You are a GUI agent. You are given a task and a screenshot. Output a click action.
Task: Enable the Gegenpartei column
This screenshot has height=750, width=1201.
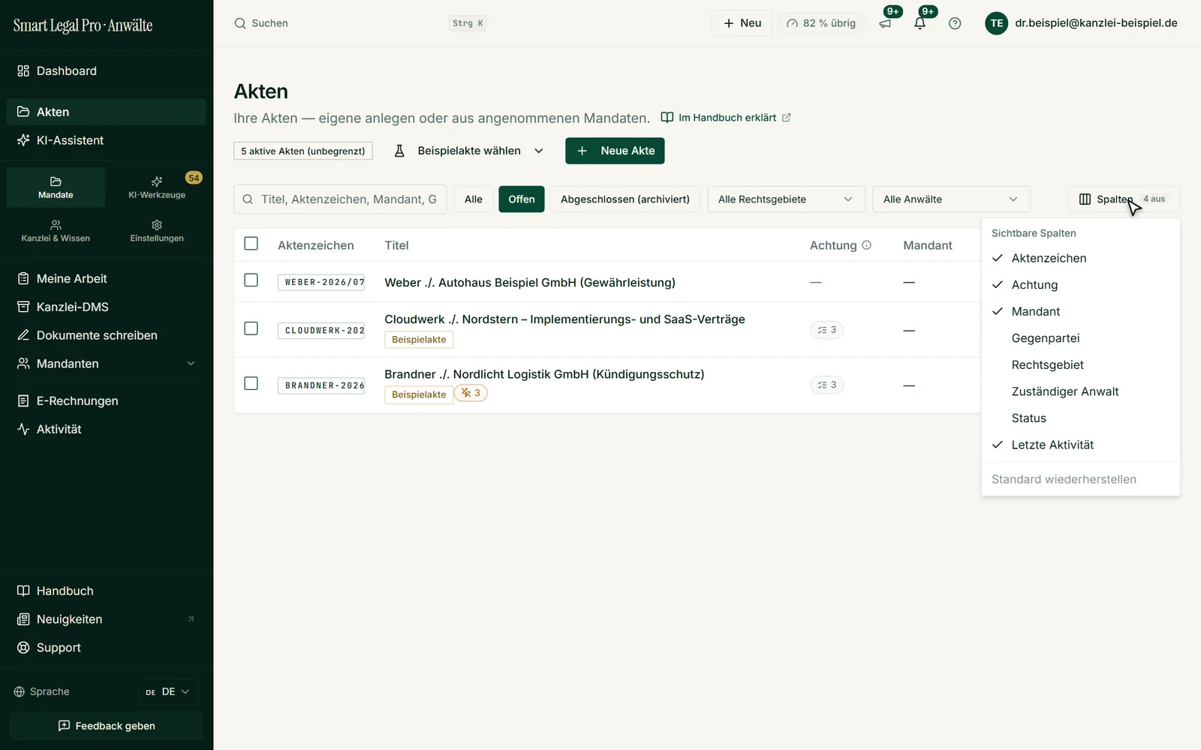pyautogui.click(x=1080, y=338)
